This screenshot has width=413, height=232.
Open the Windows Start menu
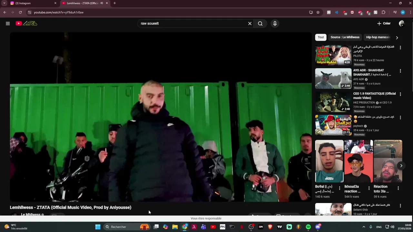98,227
